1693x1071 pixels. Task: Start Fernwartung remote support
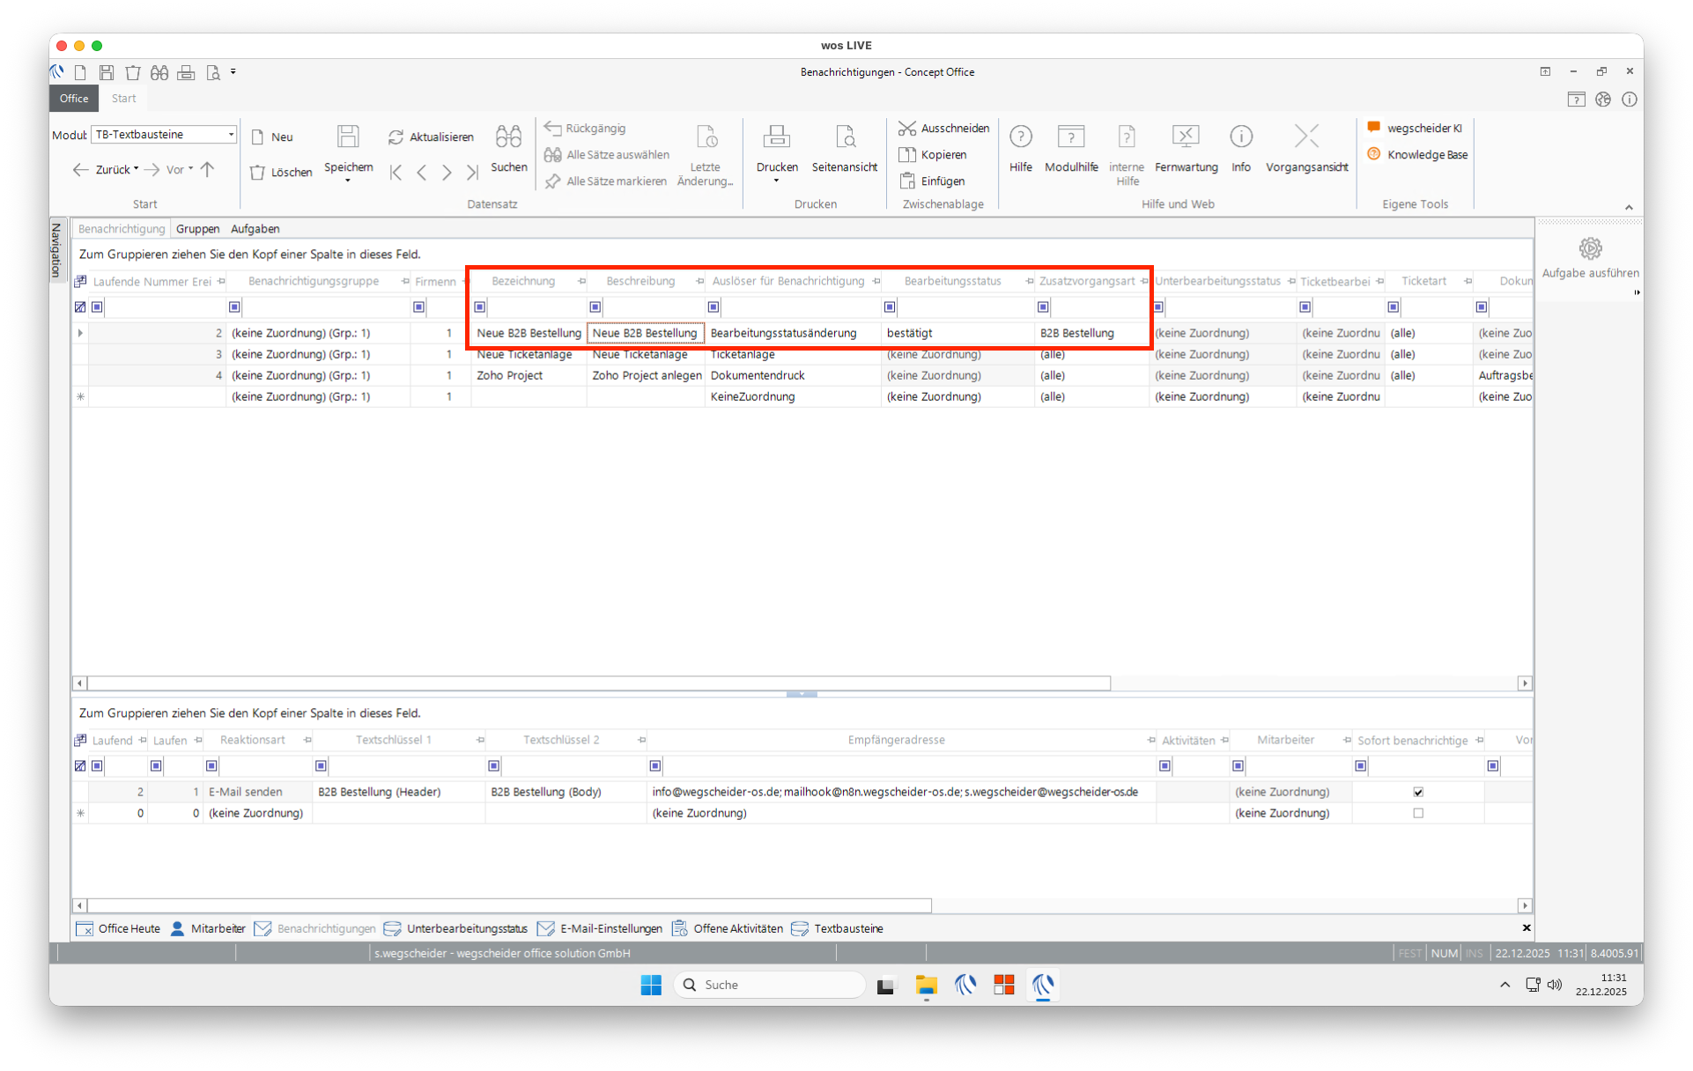tap(1186, 137)
